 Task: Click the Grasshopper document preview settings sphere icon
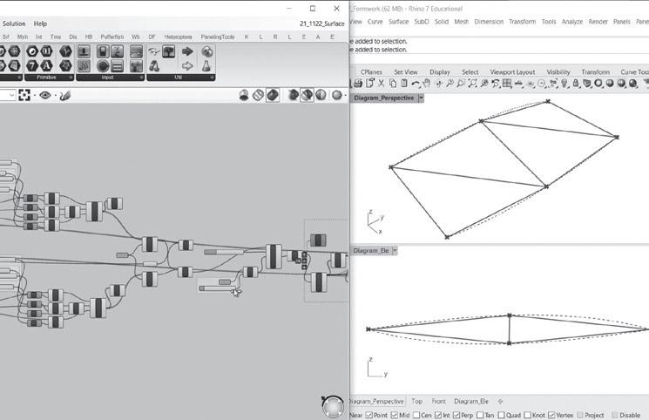click(338, 95)
